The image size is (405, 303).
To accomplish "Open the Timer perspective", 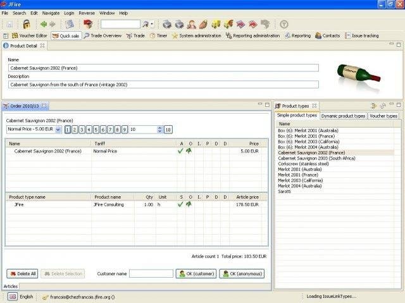I will click(x=158, y=35).
